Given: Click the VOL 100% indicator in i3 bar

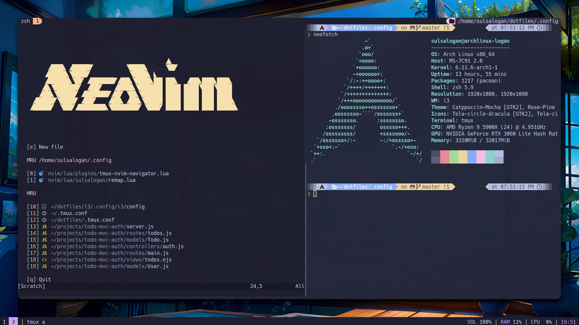Looking at the screenshot, I should (x=479, y=322).
